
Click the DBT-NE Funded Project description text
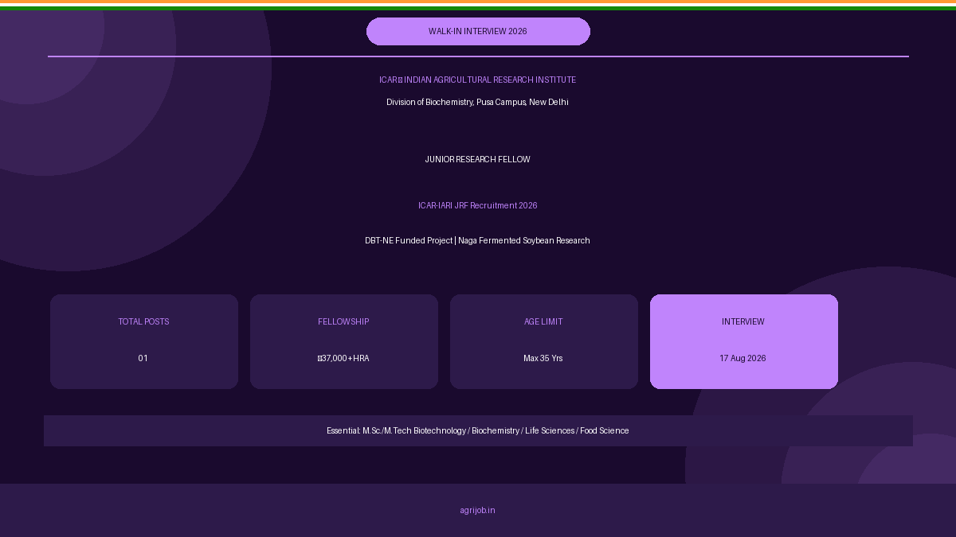pos(477,240)
